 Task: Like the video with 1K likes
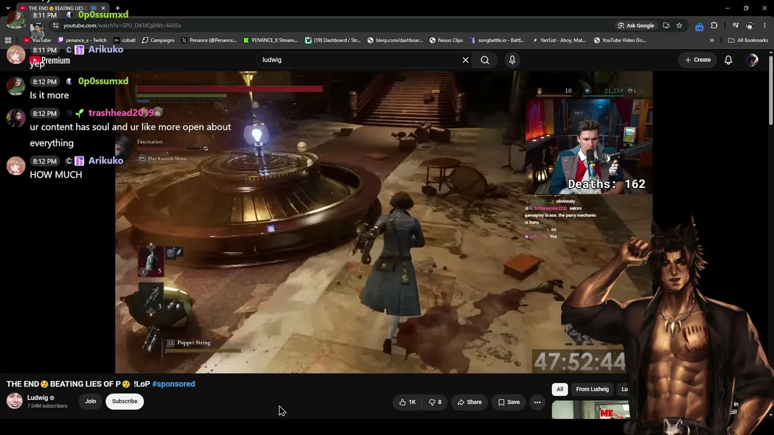coord(408,402)
